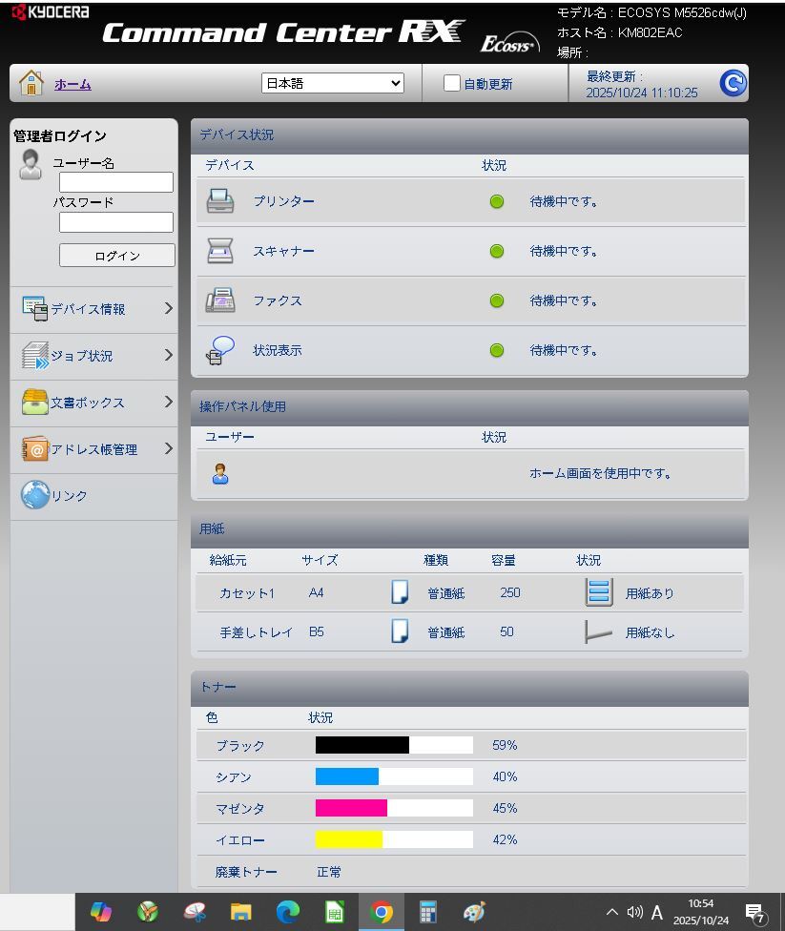Select 文書ボックス from the sidebar menu
Screen dimensions: 785x931
[86, 402]
